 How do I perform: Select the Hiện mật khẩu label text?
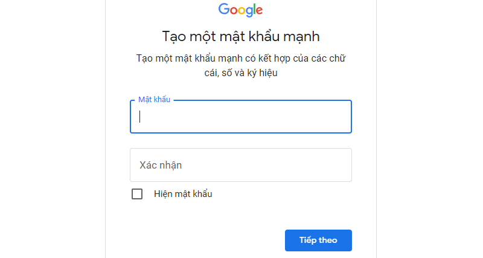pyautogui.click(x=183, y=194)
